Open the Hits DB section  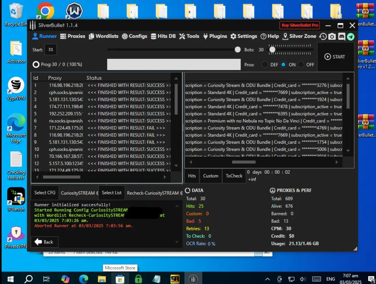[163, 36]
